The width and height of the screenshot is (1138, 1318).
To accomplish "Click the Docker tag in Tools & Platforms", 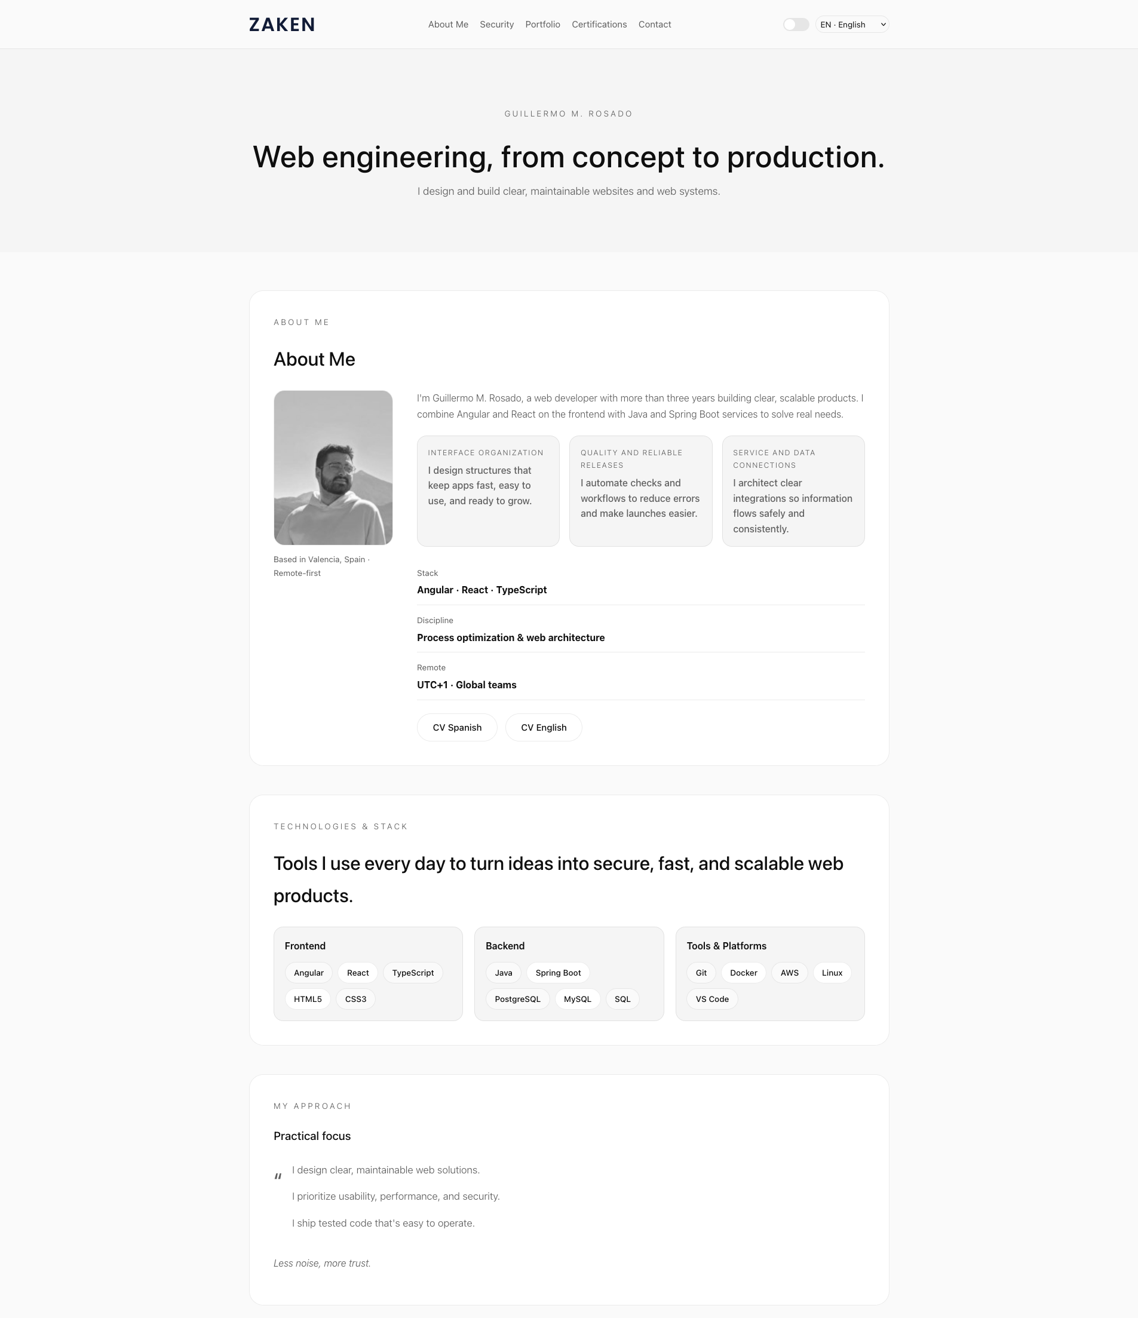I will 743,973.
